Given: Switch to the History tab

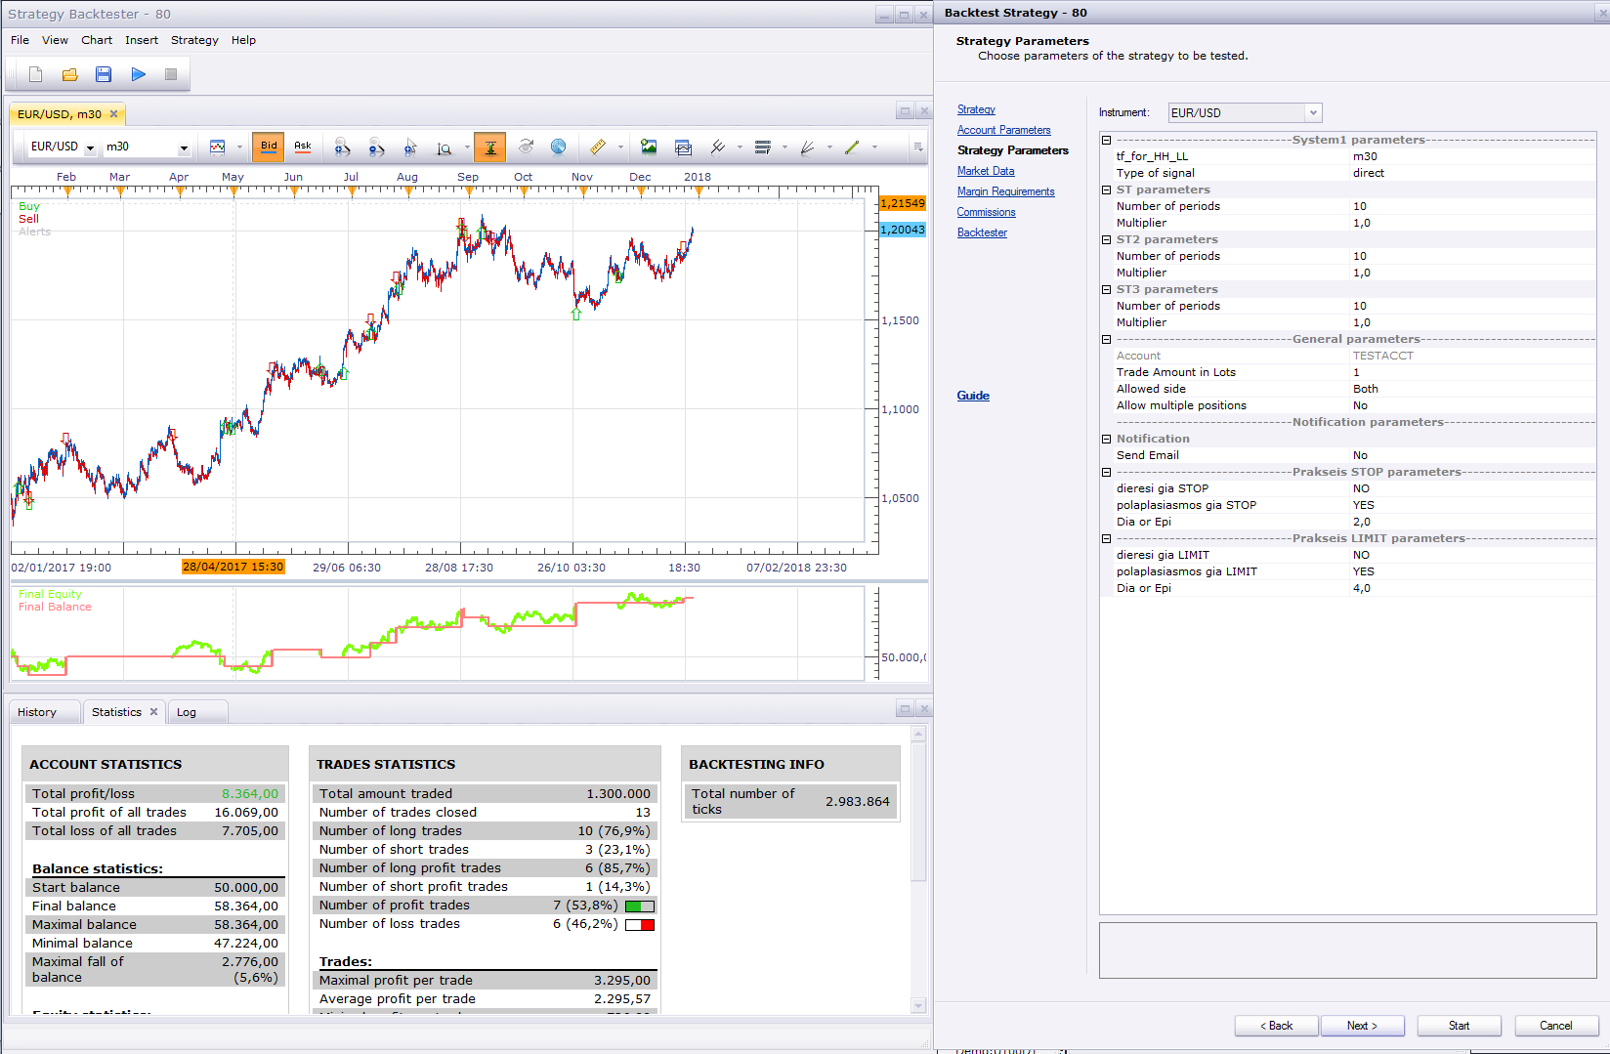Looking at the screenshot, I should point(37,712).
